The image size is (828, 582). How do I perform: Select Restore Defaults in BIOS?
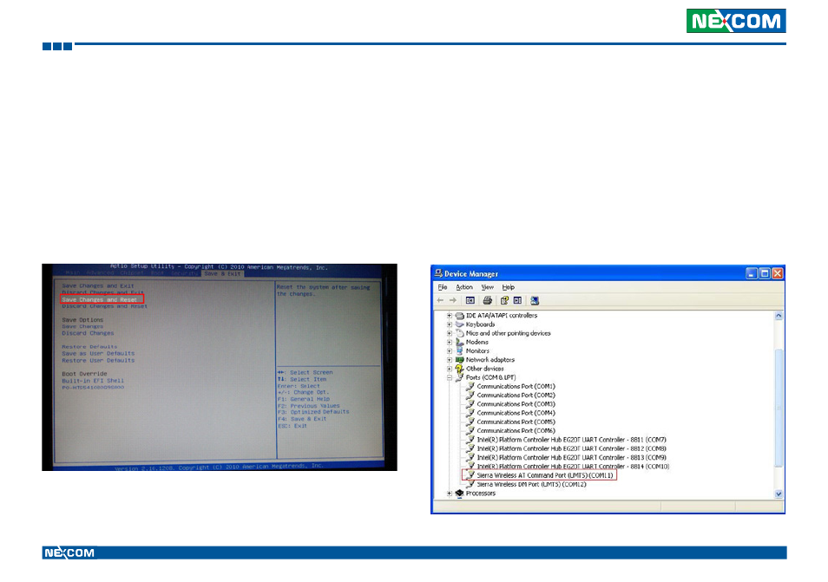click(x=89, y=347)
